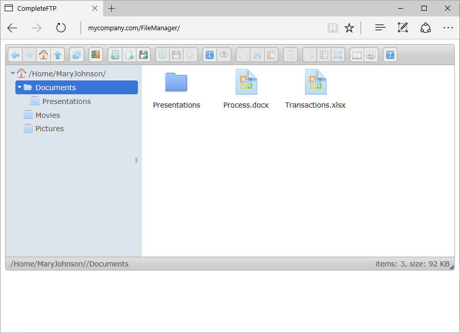Screen dimensions: 460x333
Task: Click the logout door icon
Action: tap(96, 55)
